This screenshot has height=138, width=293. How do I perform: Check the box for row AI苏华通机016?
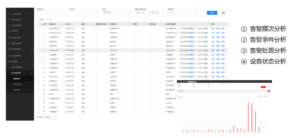pyautogui.click(x=39, y=28)
